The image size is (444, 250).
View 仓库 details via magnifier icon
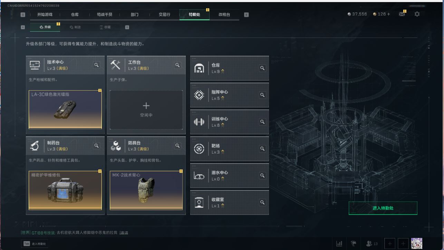(x=262, y=68)
